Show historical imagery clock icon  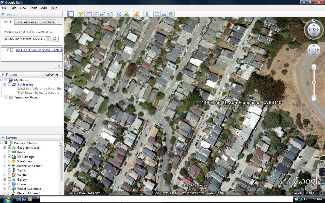pos(119,14)
